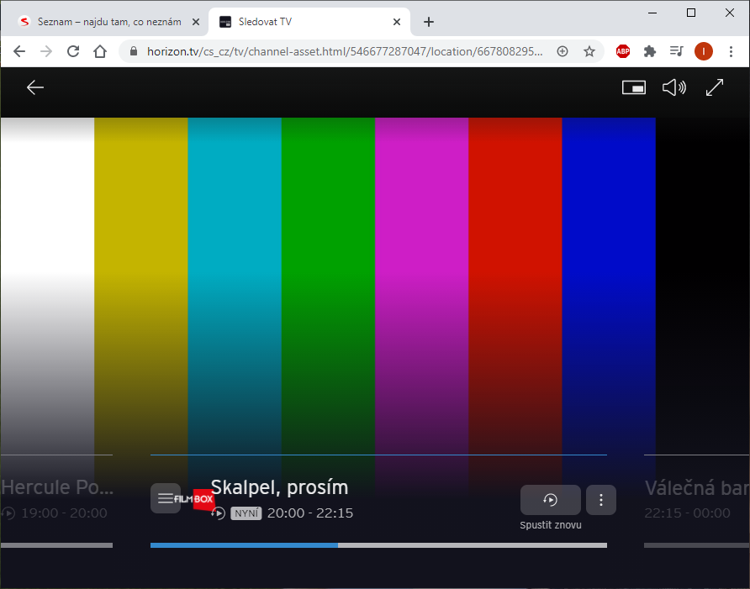Select next program Válečná bar...

(697, 488)
